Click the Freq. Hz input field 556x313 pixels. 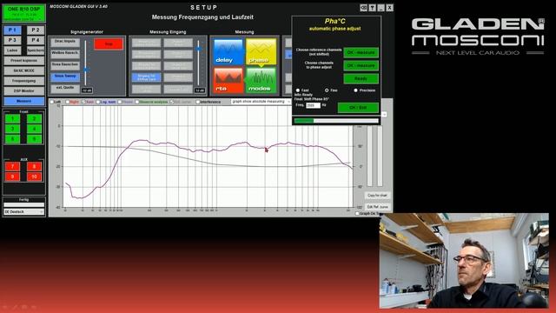click(x=313, y=105)
